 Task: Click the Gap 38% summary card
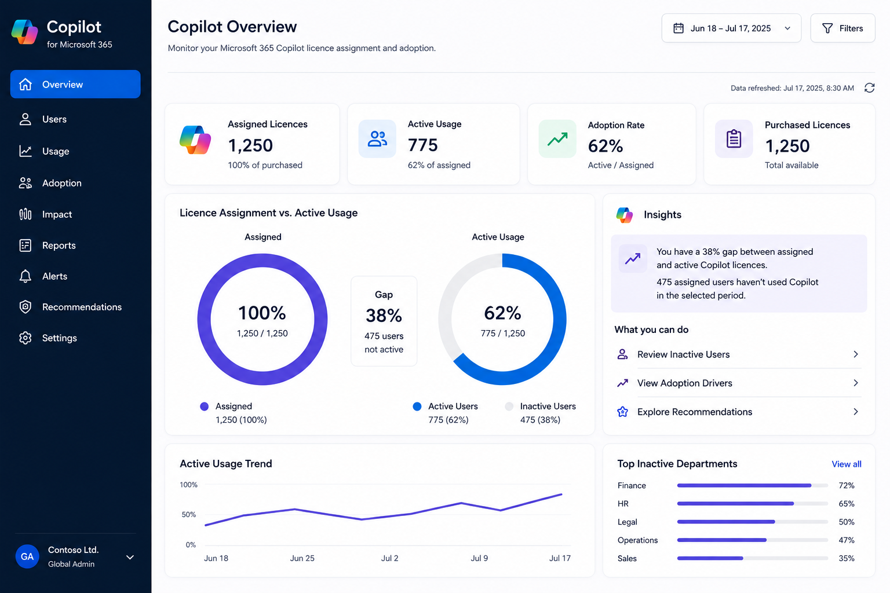pyautogui.click(x=384, y=321)
